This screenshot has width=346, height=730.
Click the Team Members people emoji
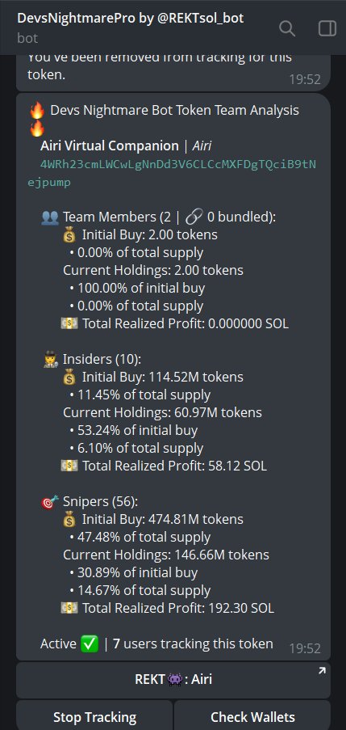[50, 217]
